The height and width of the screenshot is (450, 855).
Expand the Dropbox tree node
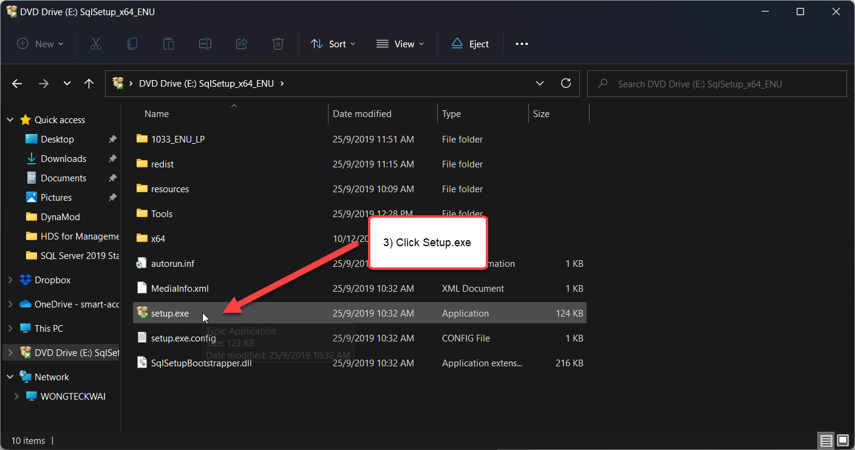click(10, 280)
